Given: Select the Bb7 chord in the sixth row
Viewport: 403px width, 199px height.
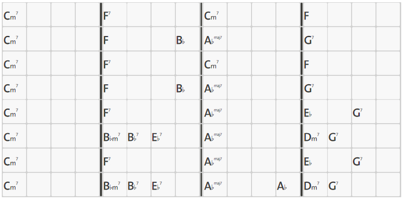Looking at the screenshot, I should [x=133, y=137].
